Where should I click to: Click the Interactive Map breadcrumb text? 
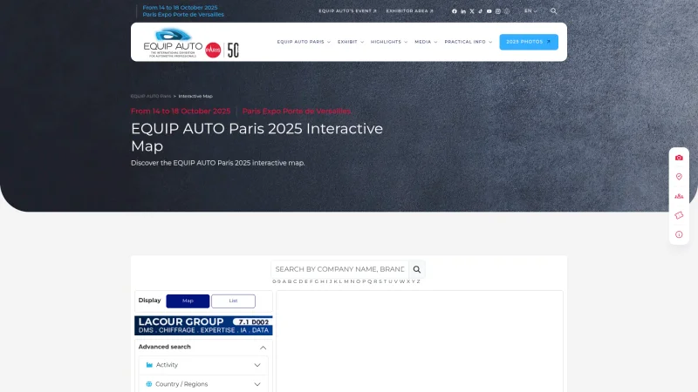click(x=195, y=96)
